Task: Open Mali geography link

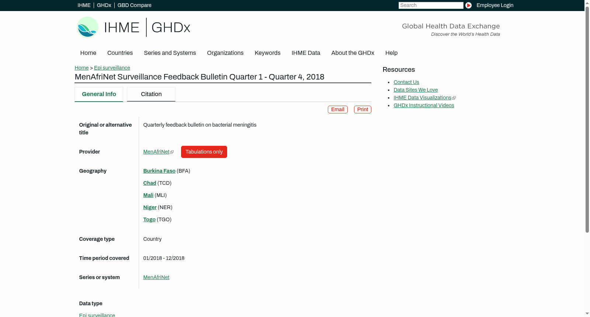Action: (x=148, y=195)
